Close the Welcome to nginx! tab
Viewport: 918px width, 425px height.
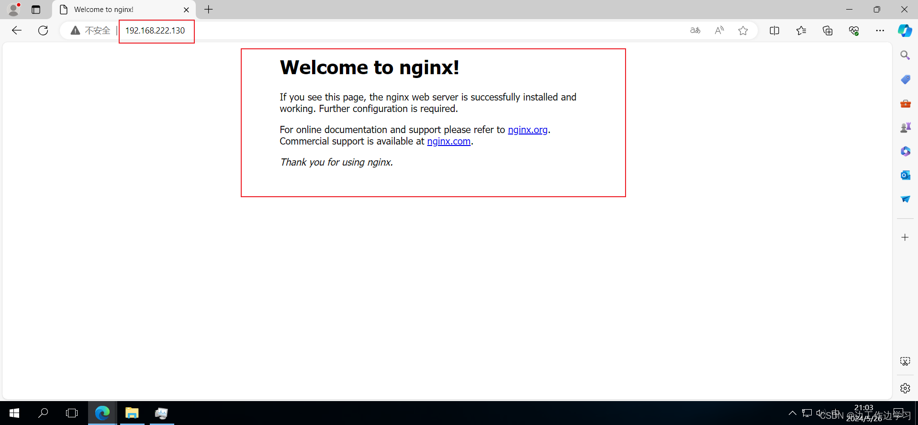pos(186,10)
